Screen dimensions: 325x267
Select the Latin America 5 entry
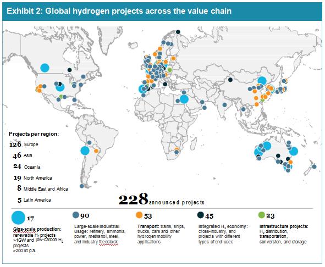tap(34, 200)
